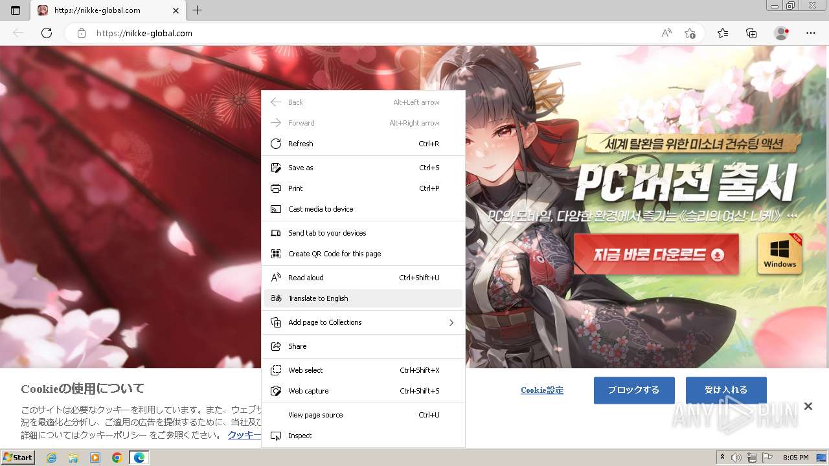Open the volume speaker tray icon
Screen dimensions: 829x466
(736, 458)
